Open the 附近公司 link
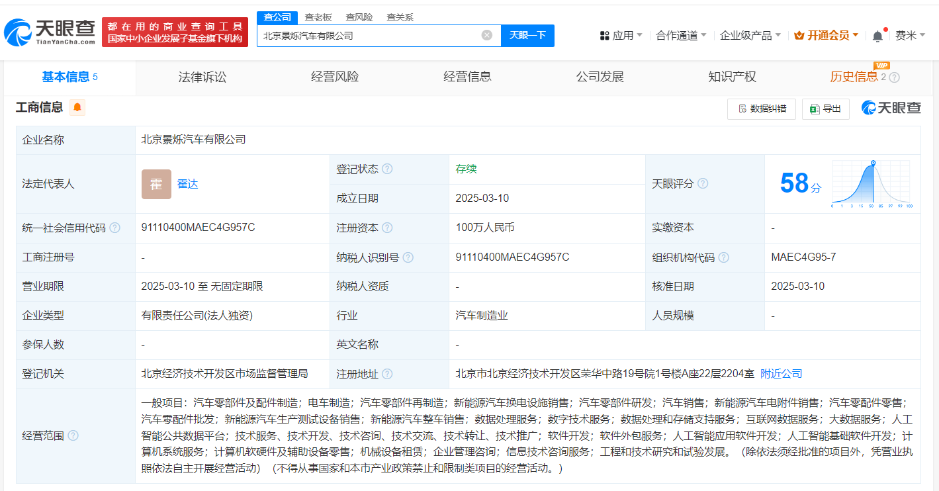This screenshot has width=939, height=491. [781, 374]
